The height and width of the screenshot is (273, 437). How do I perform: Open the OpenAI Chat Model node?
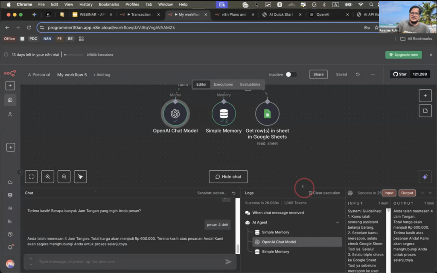pos(175,114)
